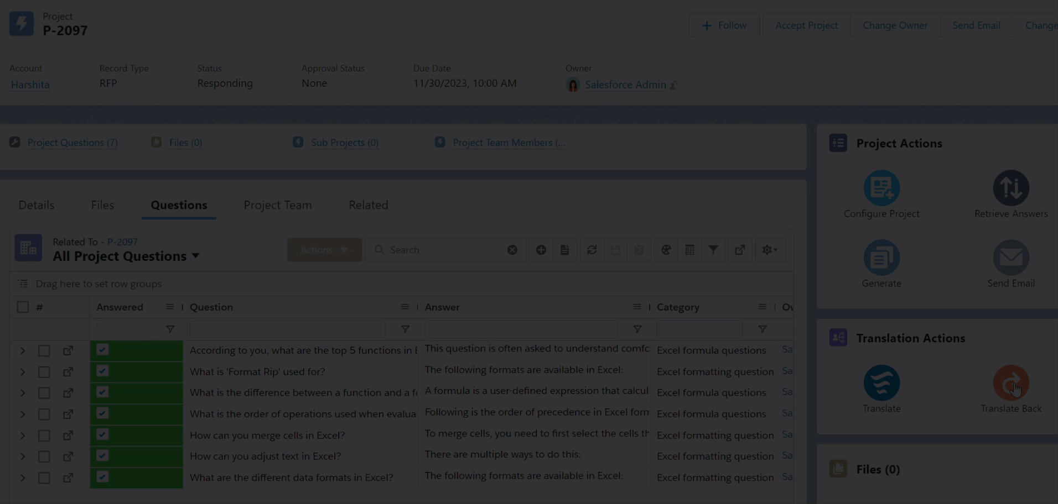Refresh the project questions grid
This screenshot has height=504, width=1058.
pos(592,250)
